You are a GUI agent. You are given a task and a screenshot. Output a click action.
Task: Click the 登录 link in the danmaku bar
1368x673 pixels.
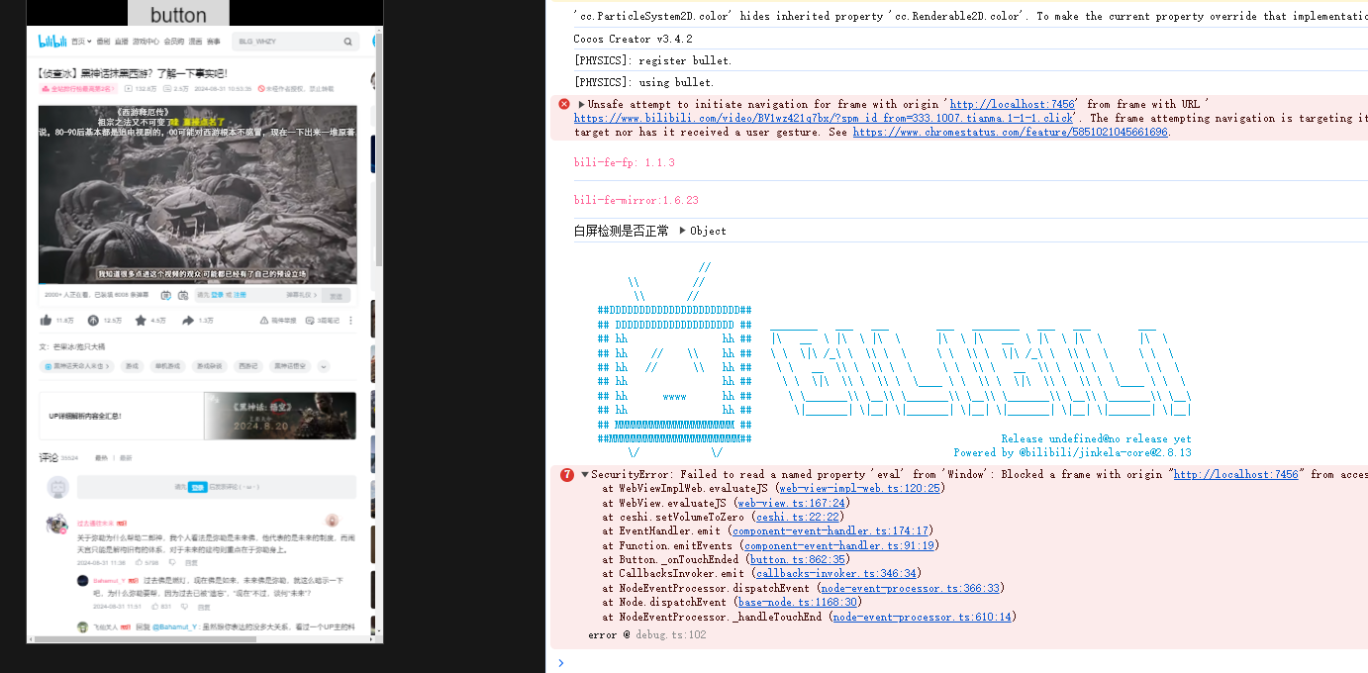coord(217,295)
